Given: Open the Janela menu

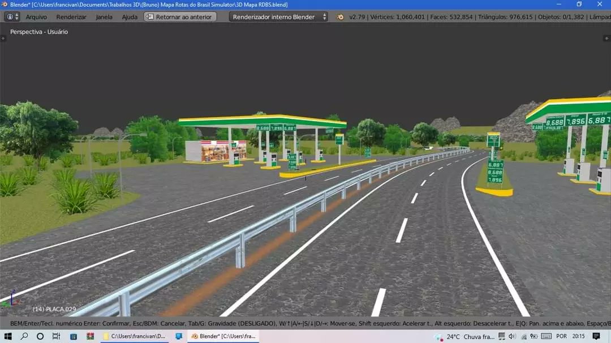Looking at the screenshot, I should click(x=104, y=17).
